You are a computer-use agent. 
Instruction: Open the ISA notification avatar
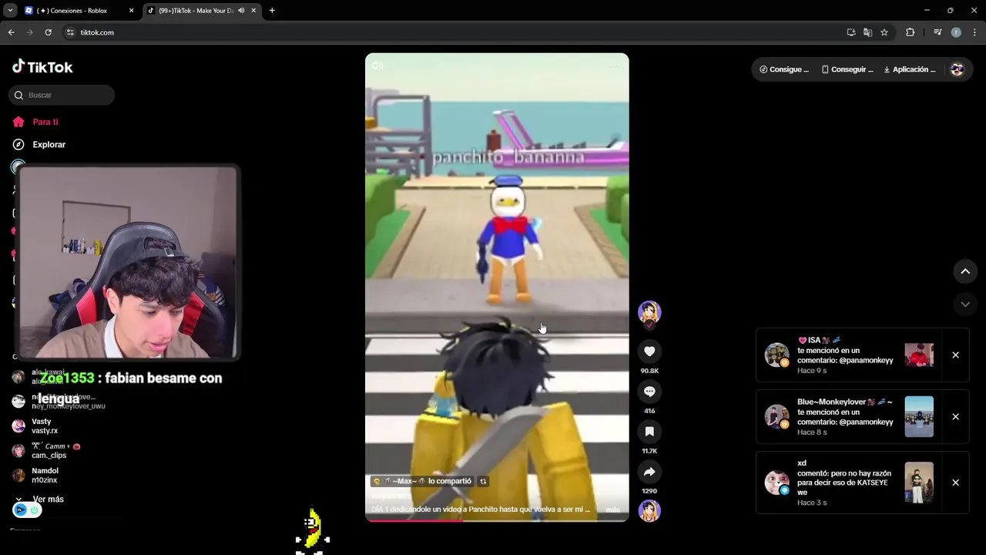tap(776, 355)
